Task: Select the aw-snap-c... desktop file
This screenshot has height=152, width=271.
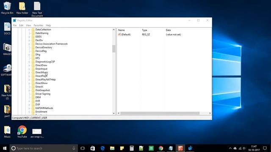Action: (37, 133)
